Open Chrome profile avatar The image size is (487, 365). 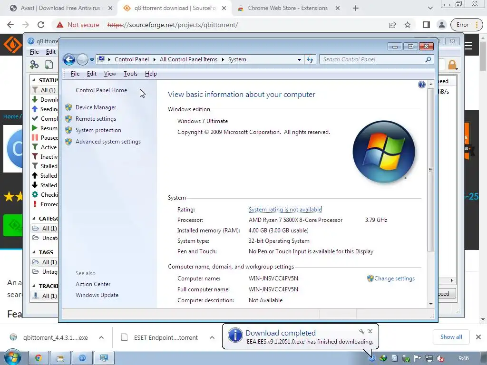(442, 25)
